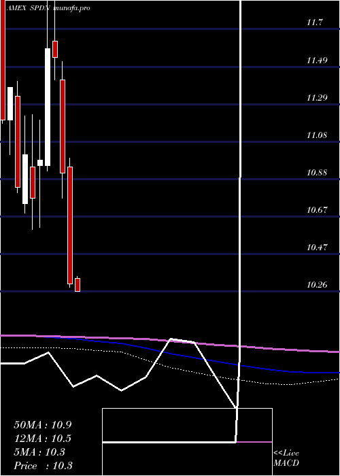Select the 10.47 price axis label
Viewport: 340px width, 476px height.
pos(317,247)
